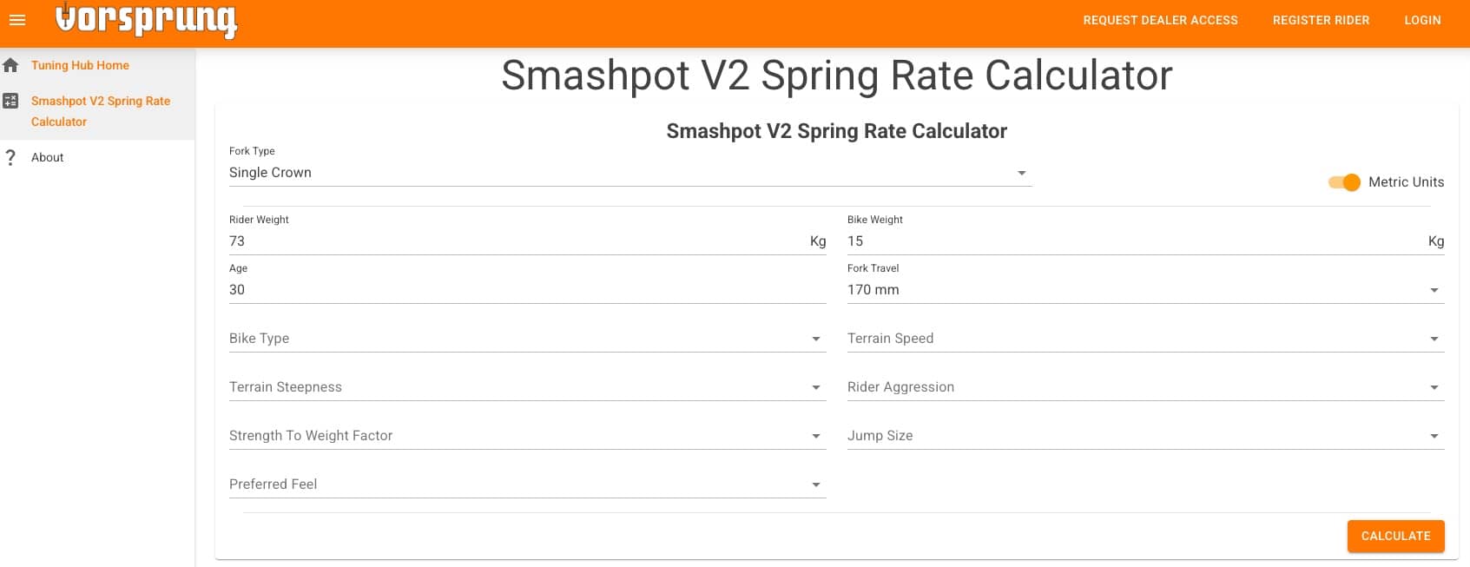The image size is (1470, 567).
Task: Go to Tuning Hub Home
Action: click(x=80, y=65)
